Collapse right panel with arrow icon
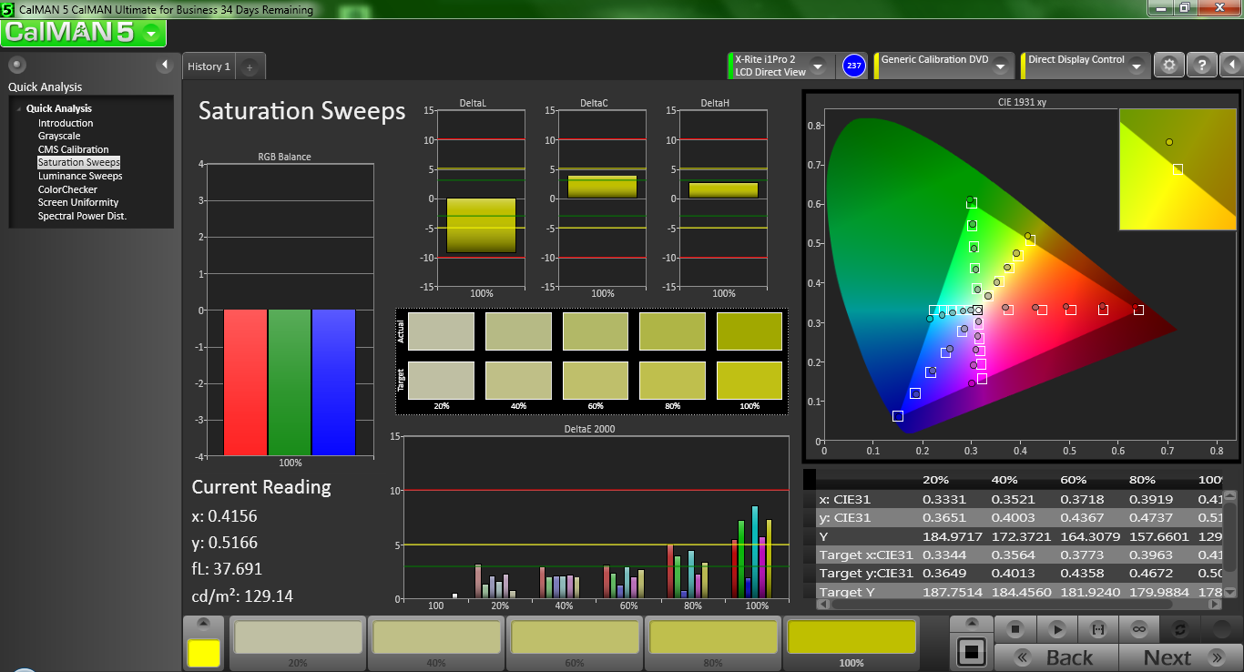 click(1230, 66)
